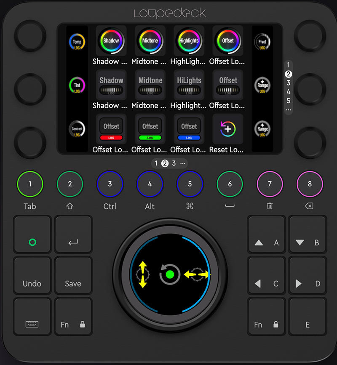Screen dimensions: 337x365
Task: Click the middle-right physical dial knob
Action: click(310, 89)
